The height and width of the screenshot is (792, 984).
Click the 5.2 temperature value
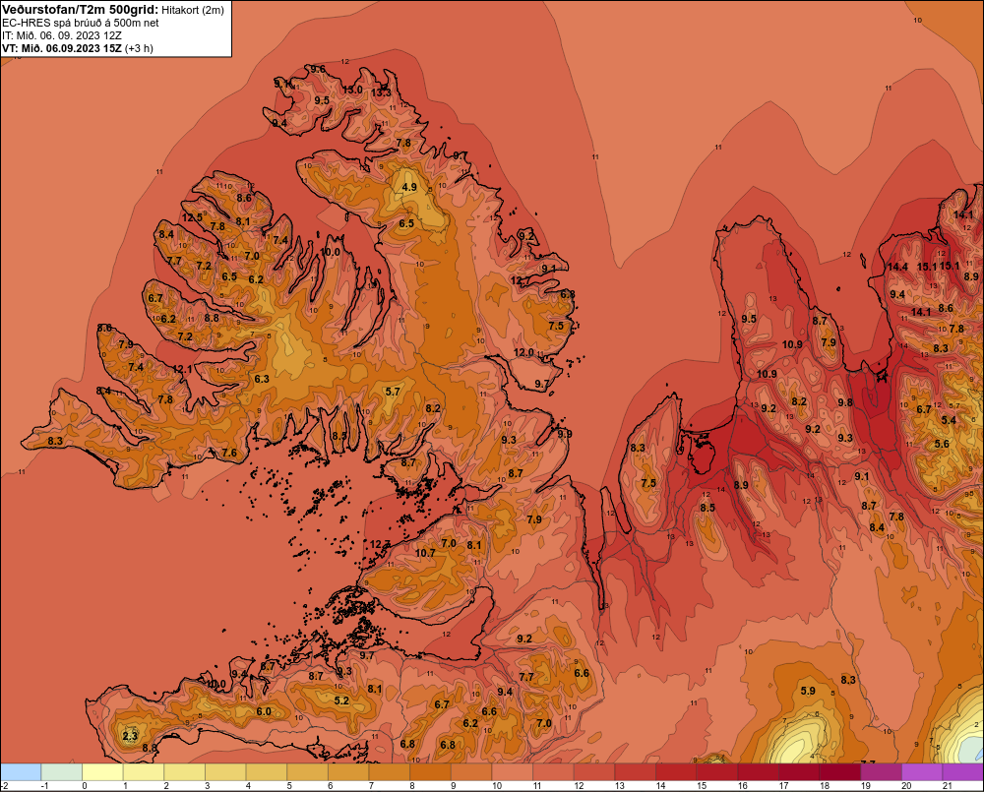[341, 701]
